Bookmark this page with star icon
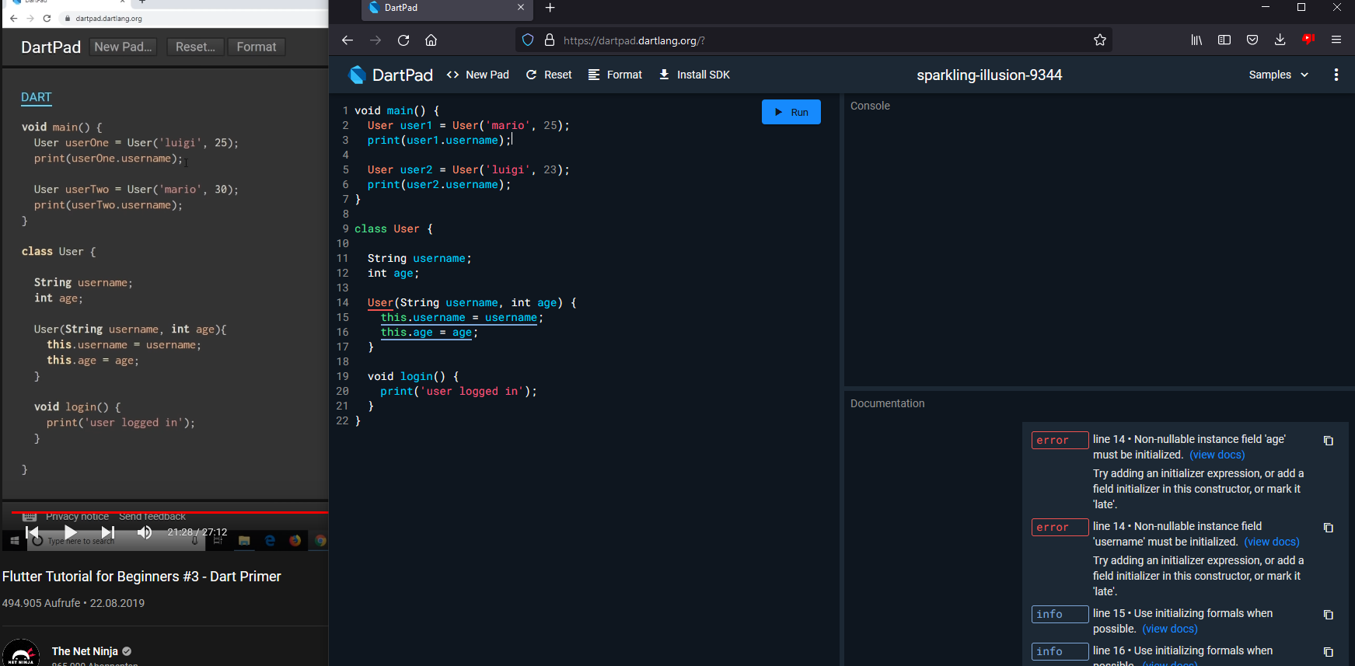Screen dimensions: 1355x666 pyautogui.click(x=1100, y=40)
